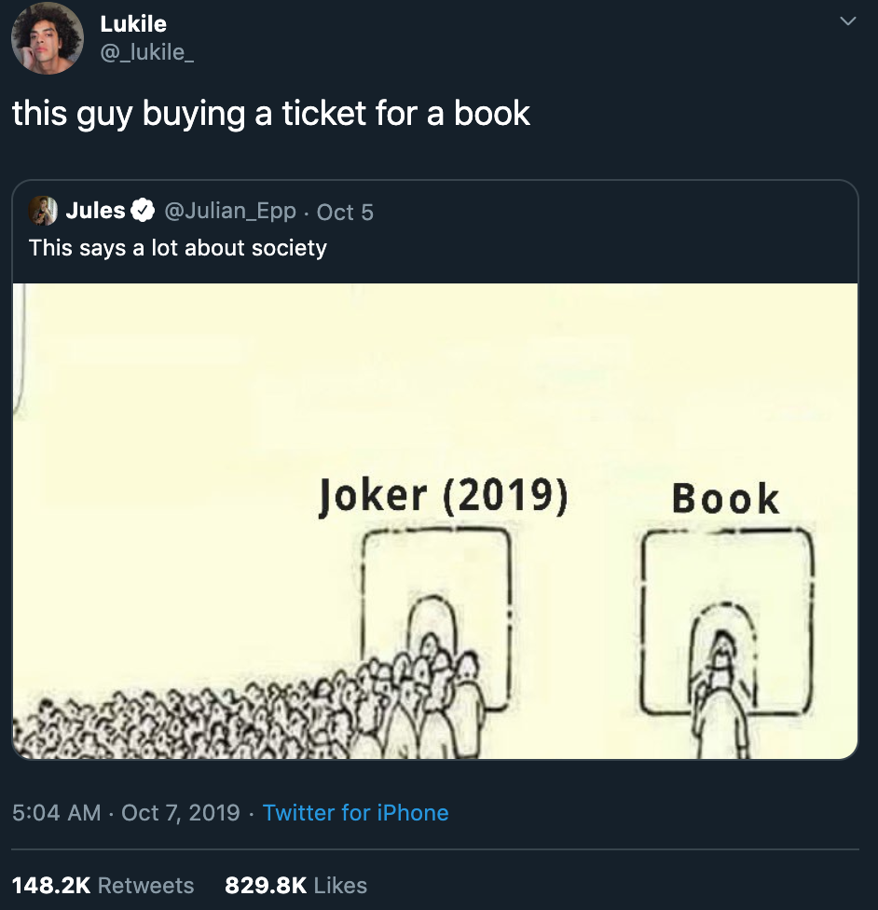Screen dimensions: 878x910
Task: Open the Joker (2019) cartoon image
Action: tap(434, 520)
